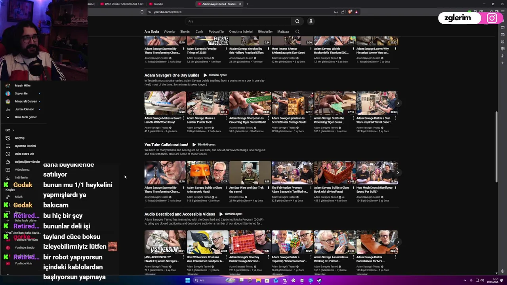Viewport: 507px width, 285px height.
Task: Click the share icon in address bar
Action: pos(343,12)
